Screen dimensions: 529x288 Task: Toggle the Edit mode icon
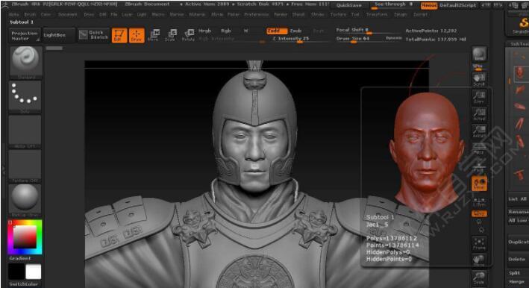tap(119, 35)
